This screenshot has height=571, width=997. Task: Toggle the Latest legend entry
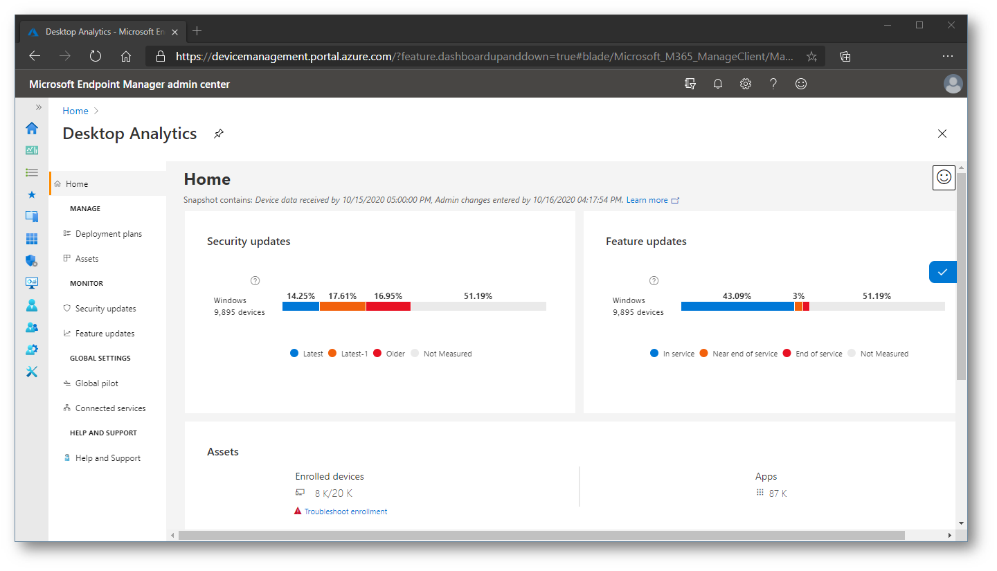307,354
